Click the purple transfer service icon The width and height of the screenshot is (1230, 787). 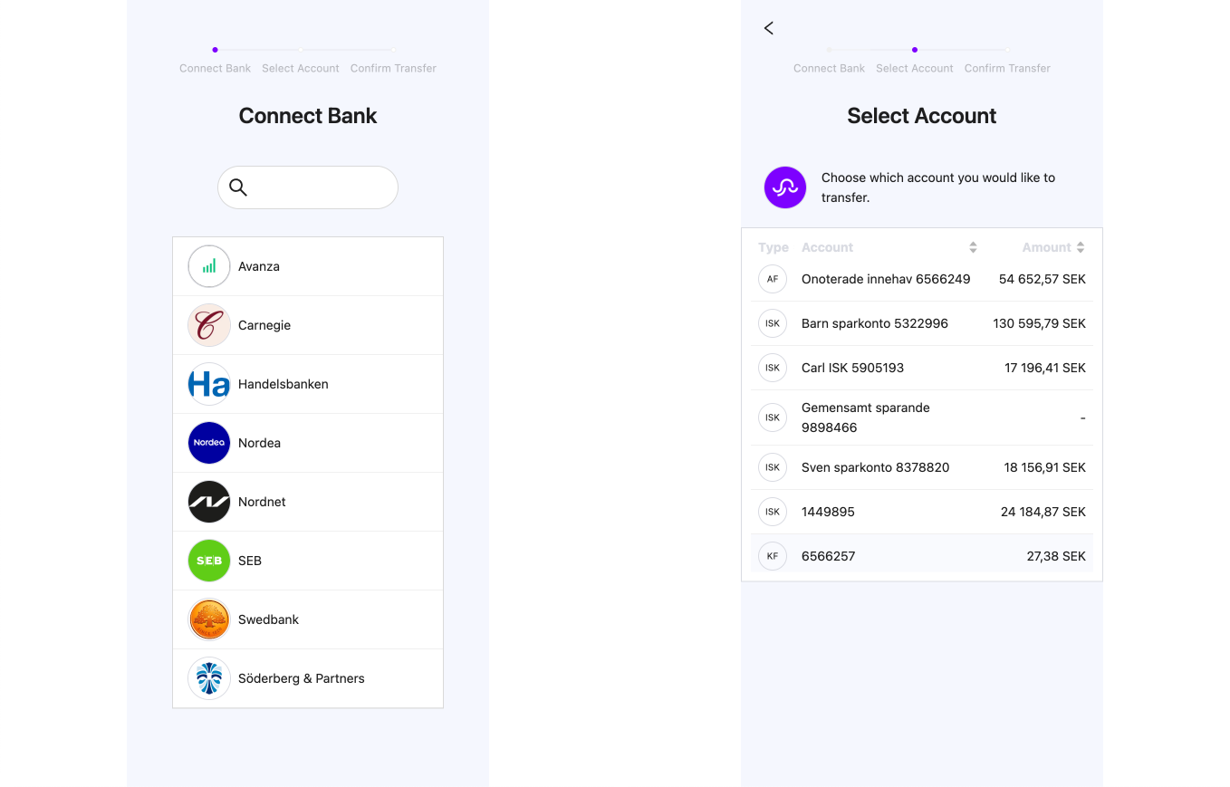click(x=785, y=187)
